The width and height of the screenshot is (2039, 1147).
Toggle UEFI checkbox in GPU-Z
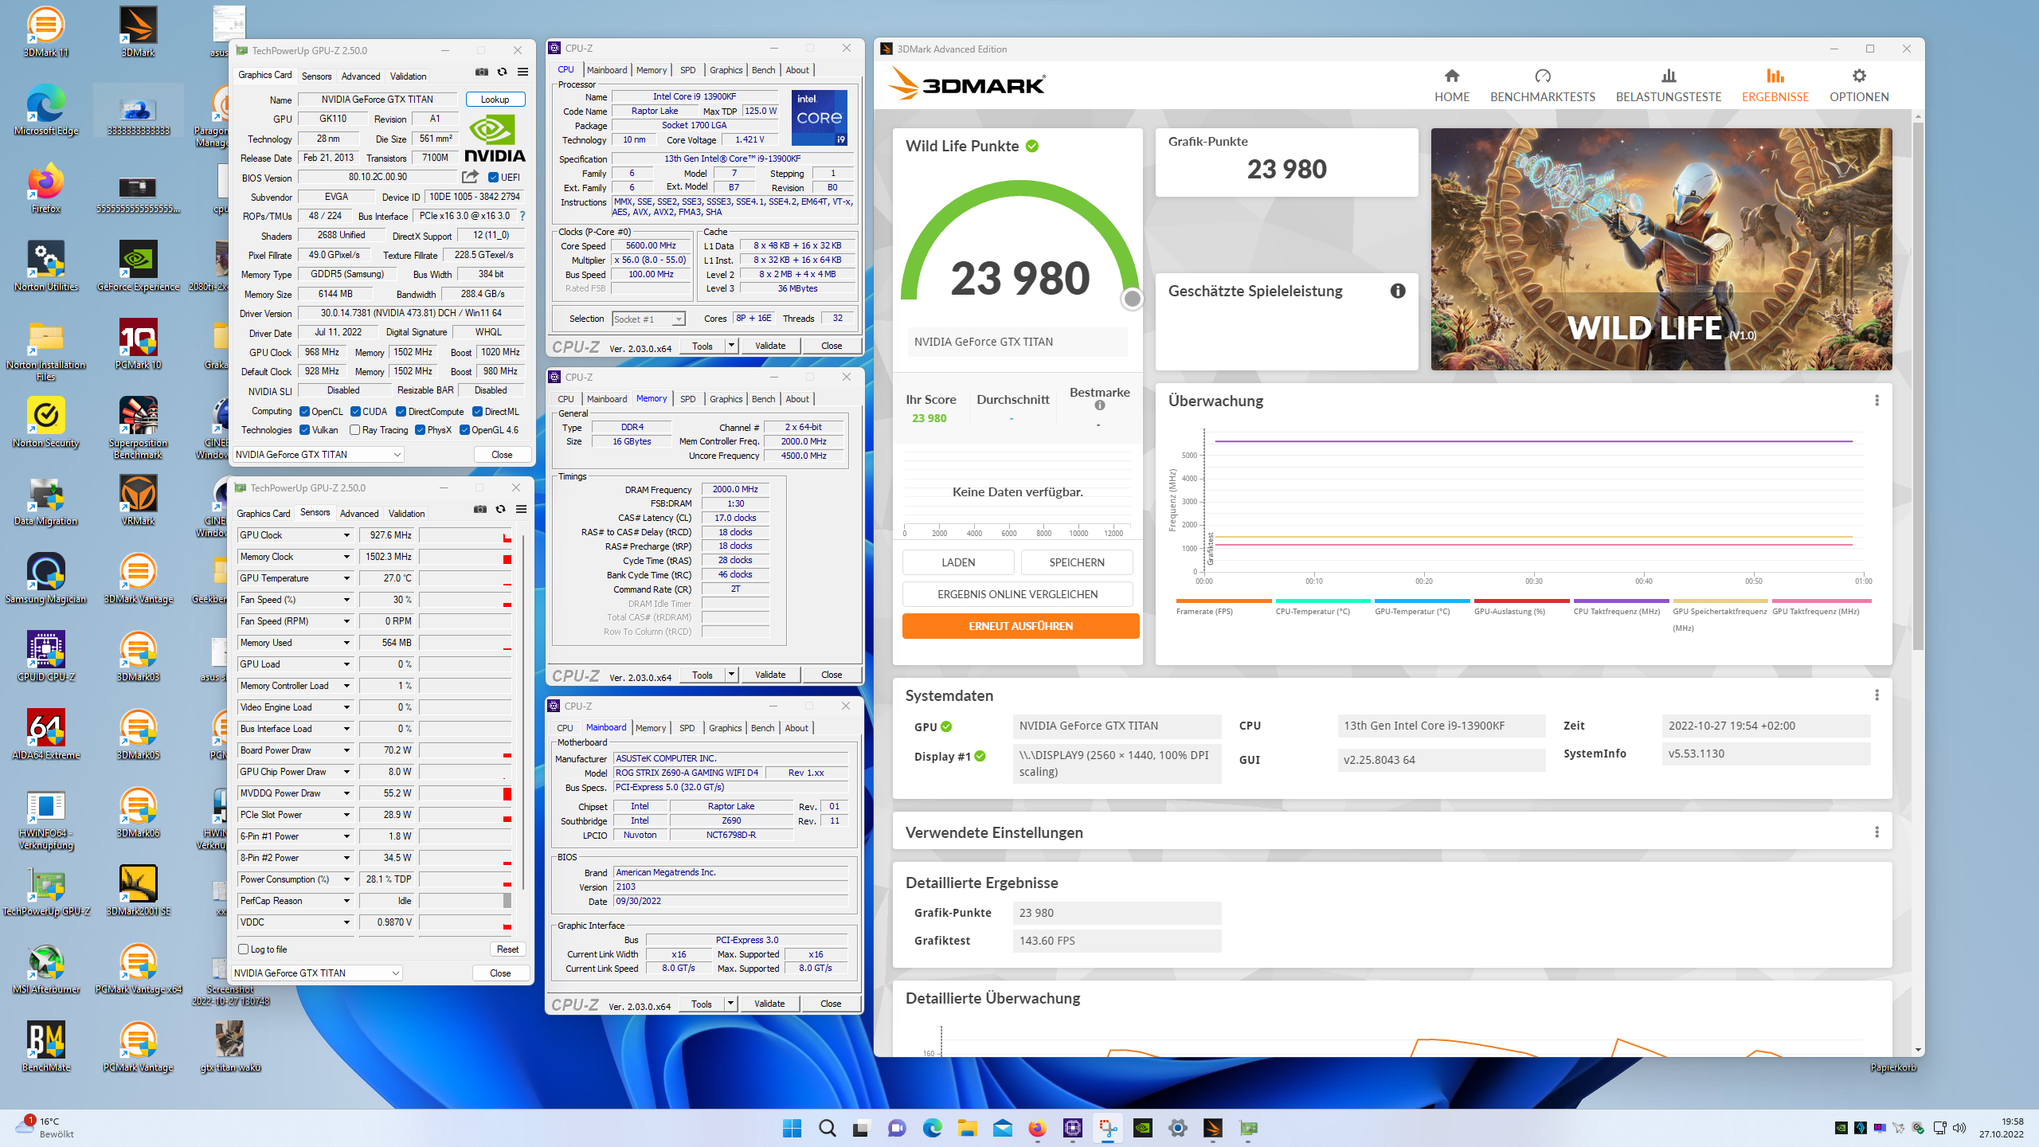coord(493,178)
